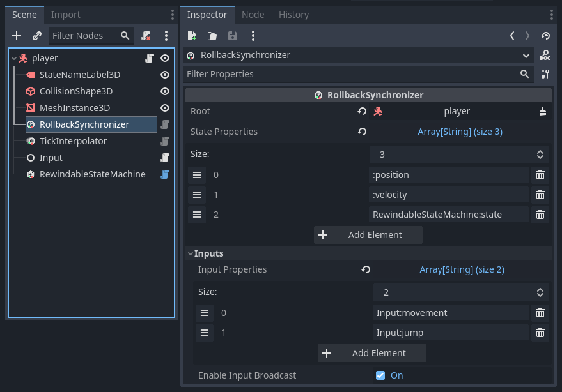
Task: Click the Filter Properties search field
Action: pos(352,74)
